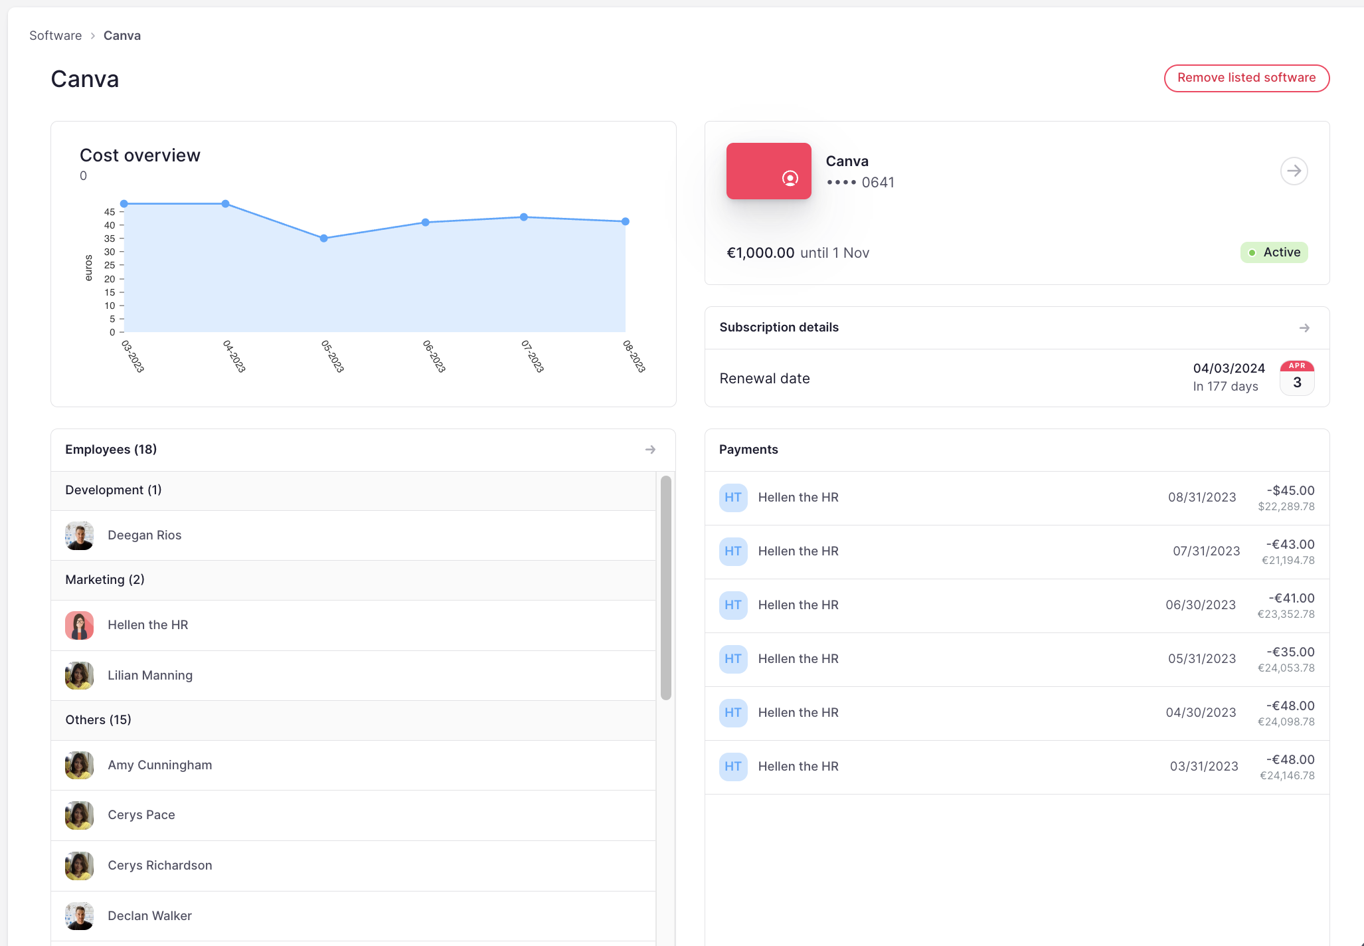Viewport: 1364px width, 946px height.
Task: Select the 08-2023 data point on the chart
Action: (624, 221)
